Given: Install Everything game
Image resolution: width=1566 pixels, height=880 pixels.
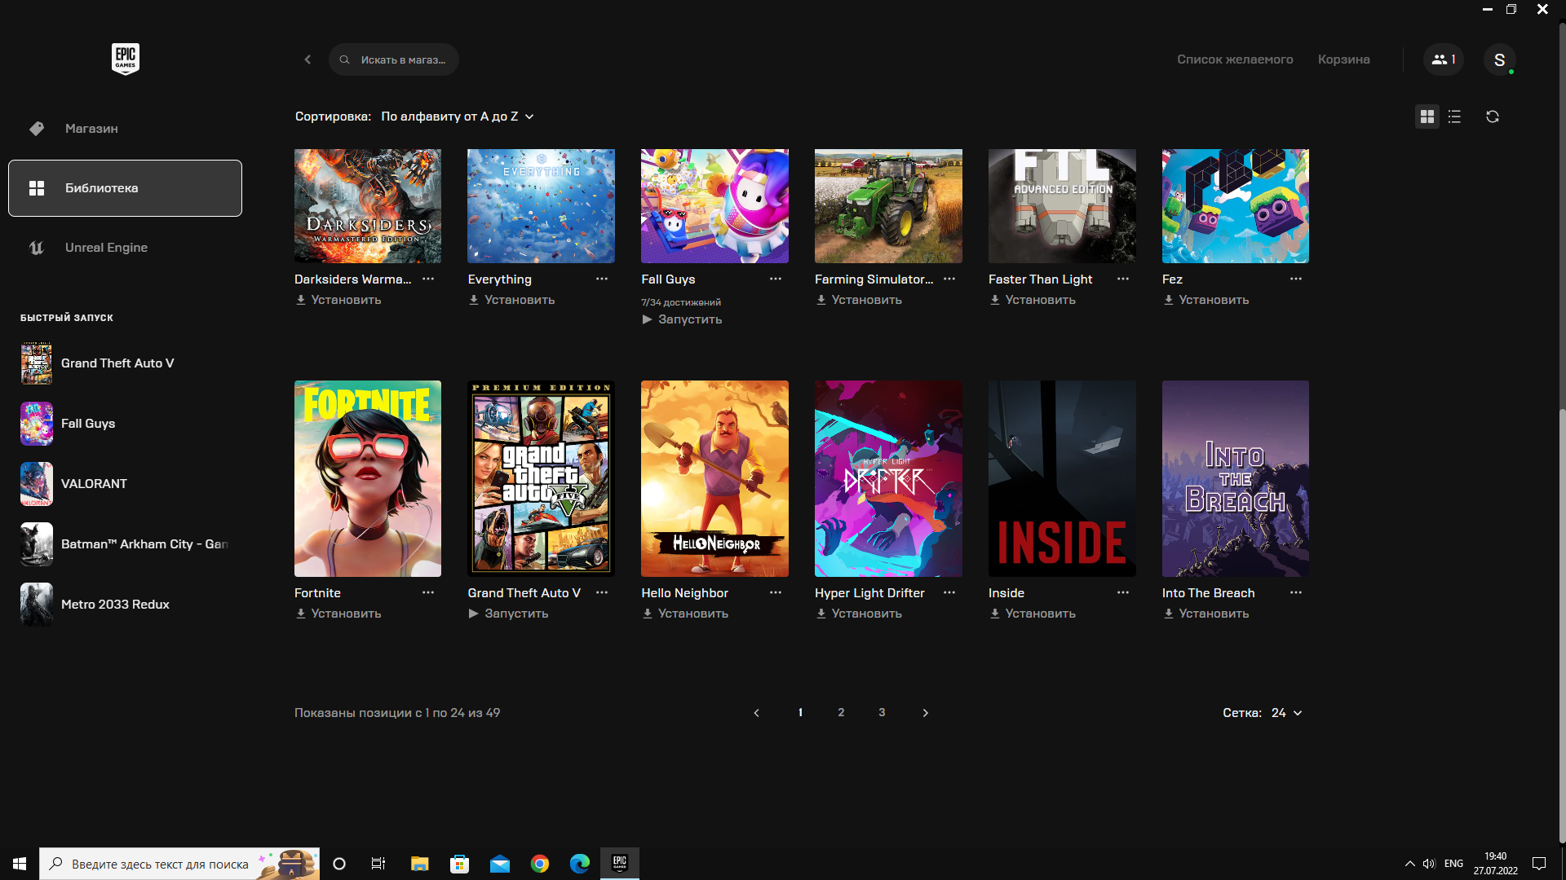Looking at the screenshot, I should 511,300.
